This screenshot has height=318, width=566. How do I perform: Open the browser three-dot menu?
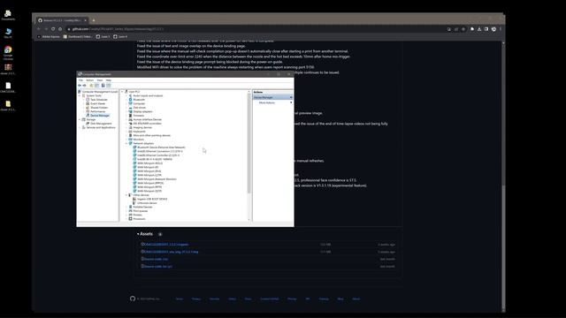point(501,29)
